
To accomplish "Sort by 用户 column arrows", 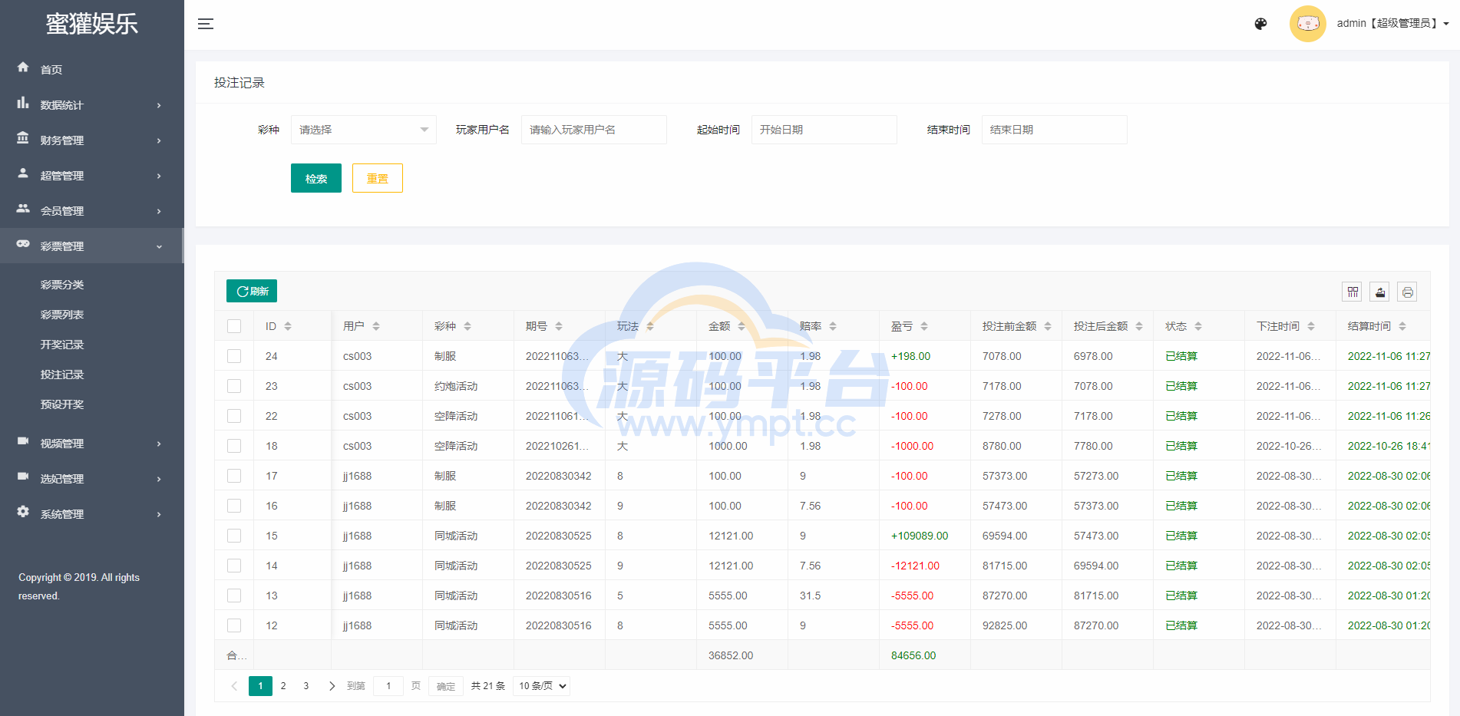I will [376, 326].
